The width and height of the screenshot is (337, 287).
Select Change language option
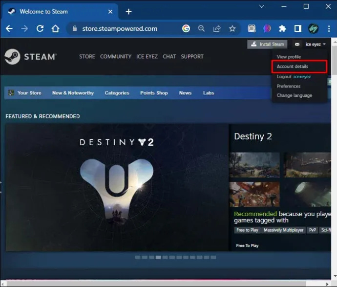[294, 95]
